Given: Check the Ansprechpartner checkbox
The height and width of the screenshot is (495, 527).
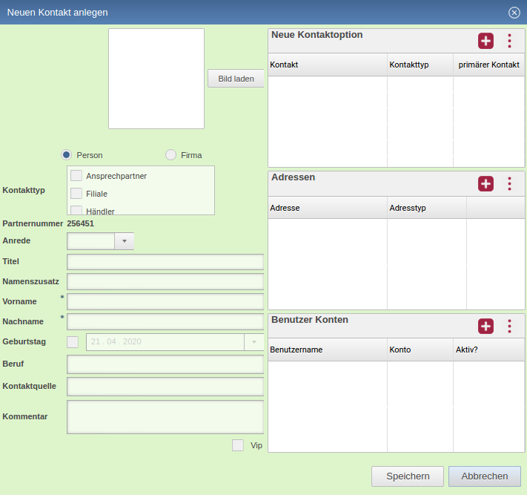Looking at the screenshot, I should pos(76,176).
